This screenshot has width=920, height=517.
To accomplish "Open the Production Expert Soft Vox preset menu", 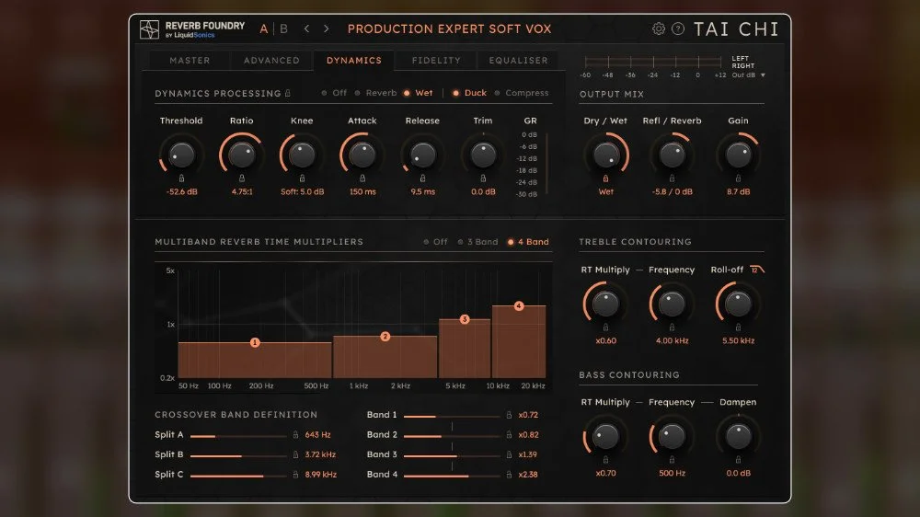I will 450,29.
